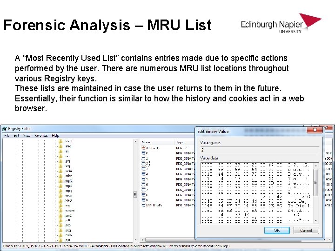Select the .mp3 key folder icon
Viewport: 335px width, 251px height.
[60, 181]
